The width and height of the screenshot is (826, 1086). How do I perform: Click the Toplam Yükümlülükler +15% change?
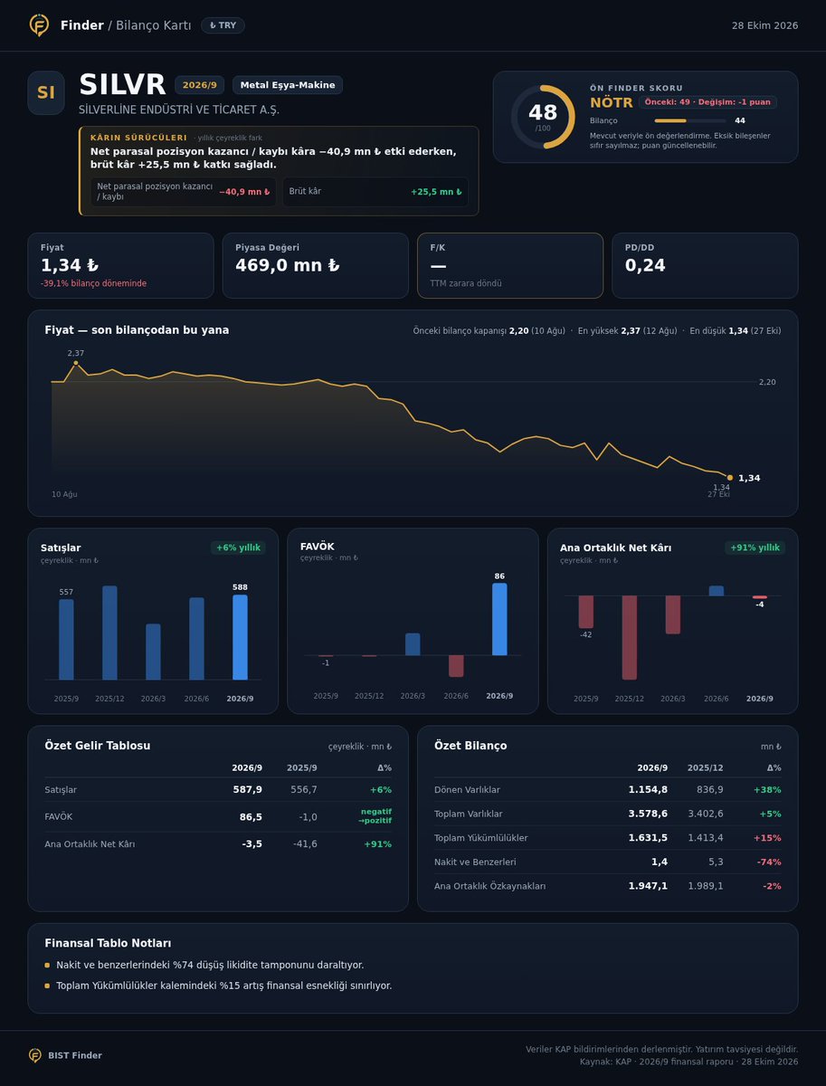(x=766, y=838)
